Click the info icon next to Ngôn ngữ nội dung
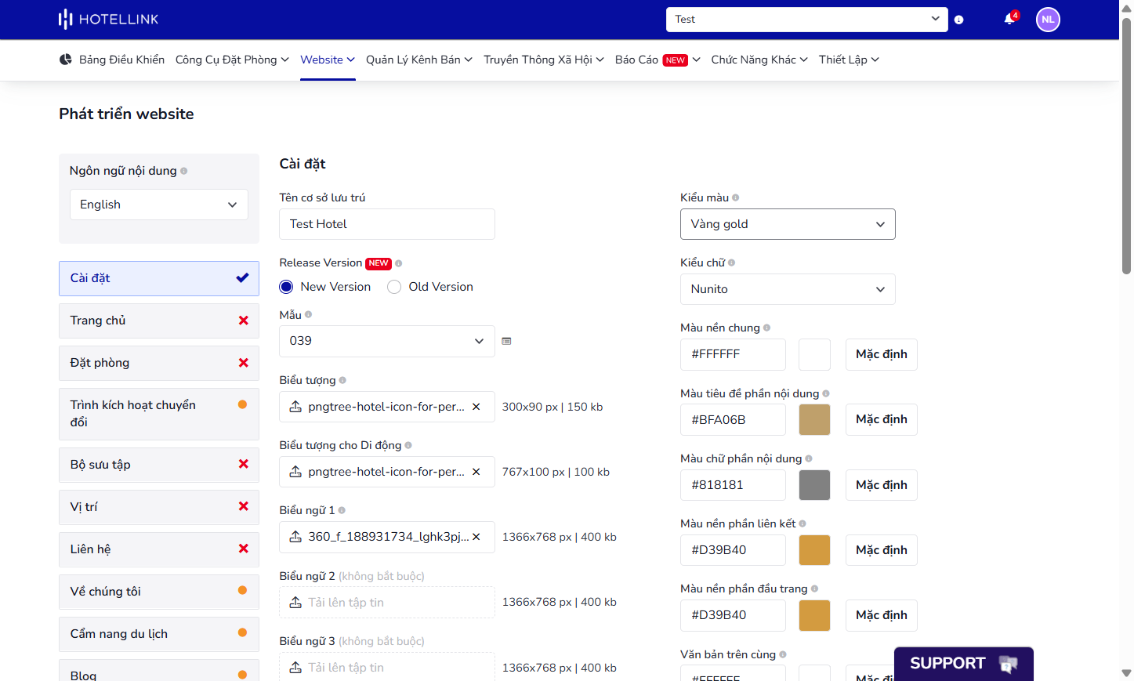 (184, 171)
